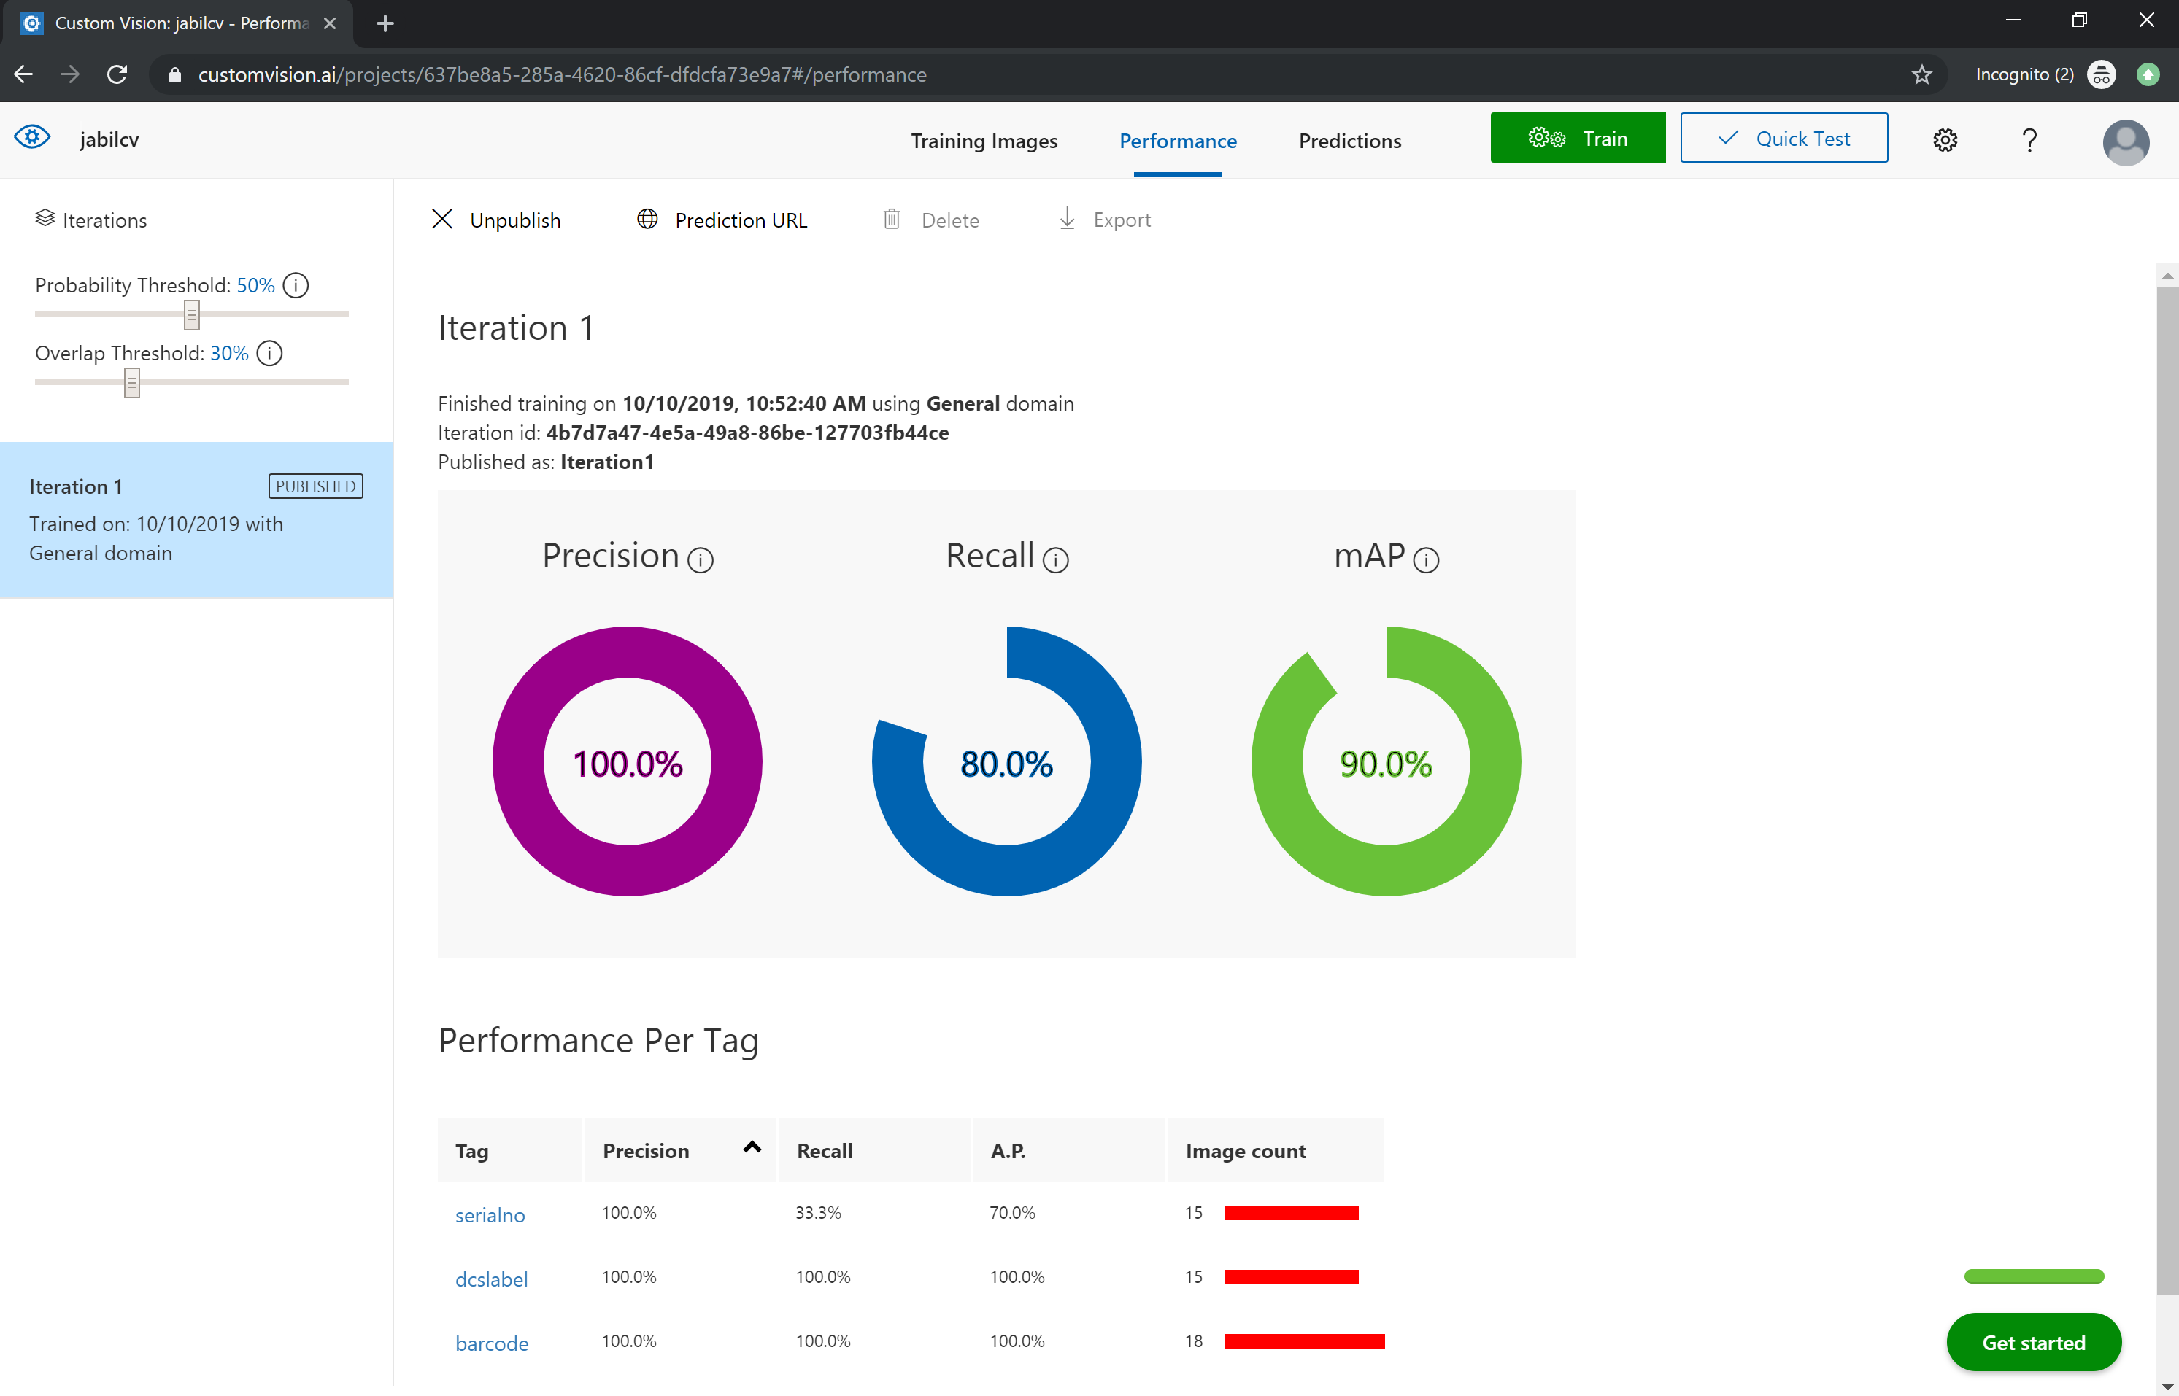This screenshot has height=1396, width=2179.
Task: Open the Predictions tab
Action: click(1349, 141)
